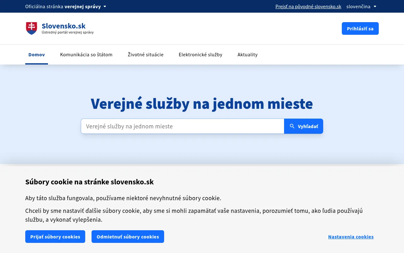
Task: Click the Ústredný portál verejnej správy subtitle
Action: [x=68, y=32]
